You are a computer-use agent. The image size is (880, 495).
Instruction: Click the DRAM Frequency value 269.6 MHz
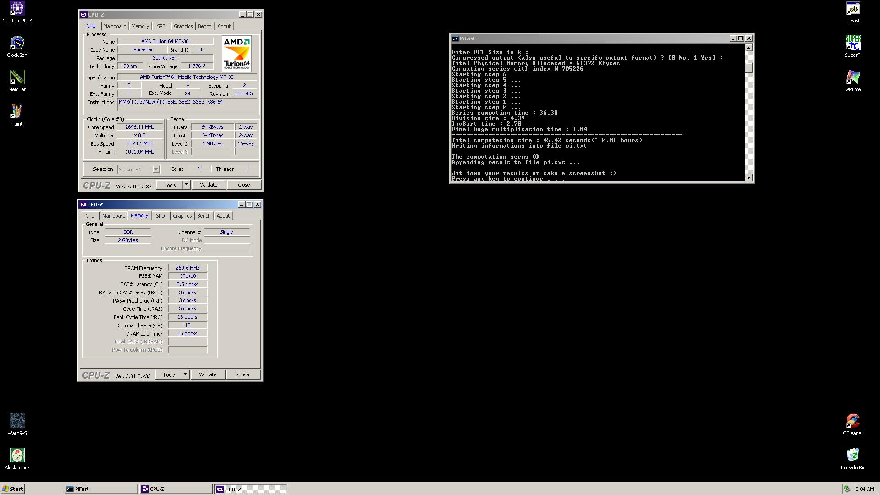(187, 268)
